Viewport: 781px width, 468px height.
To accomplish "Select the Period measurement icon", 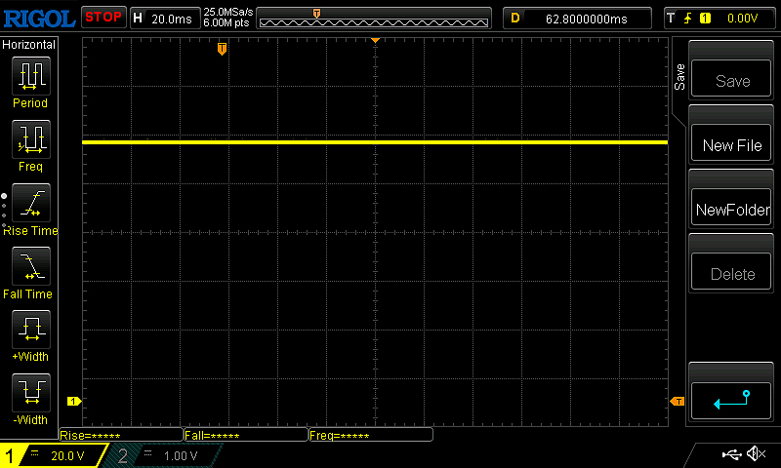I will 31,76.
